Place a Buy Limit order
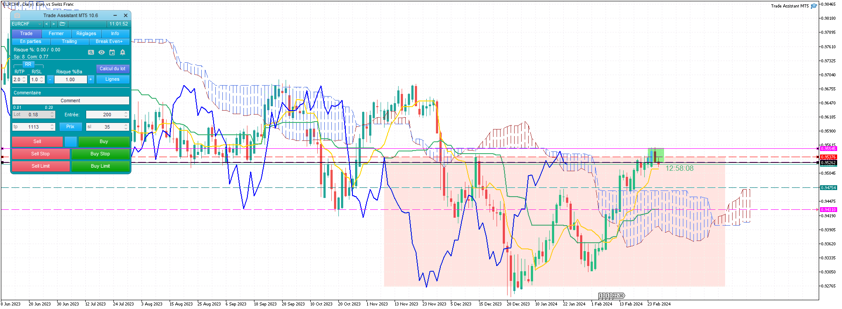Image resolution: width=842 pixels, height=309 pixels. (x=100, y=166)
